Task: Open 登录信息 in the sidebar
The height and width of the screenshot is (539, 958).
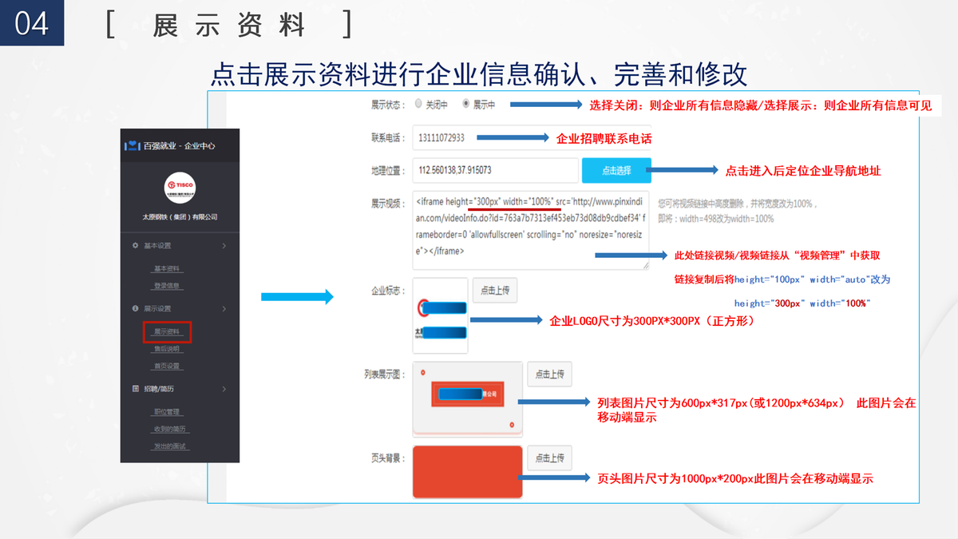Action: coord(167,286)
